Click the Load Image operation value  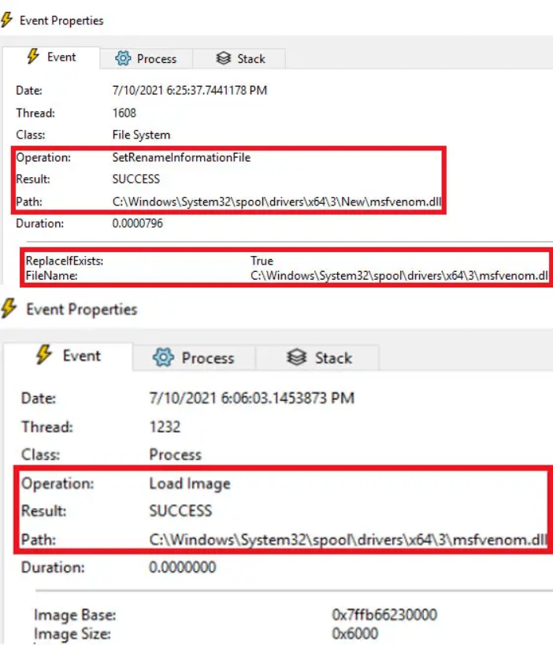(189, 483)
